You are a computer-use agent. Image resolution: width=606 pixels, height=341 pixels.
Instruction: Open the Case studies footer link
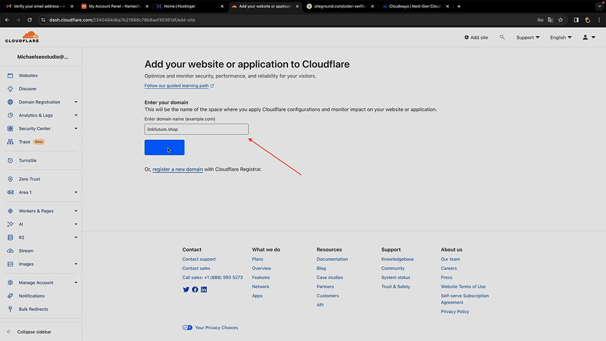[330, 277]
